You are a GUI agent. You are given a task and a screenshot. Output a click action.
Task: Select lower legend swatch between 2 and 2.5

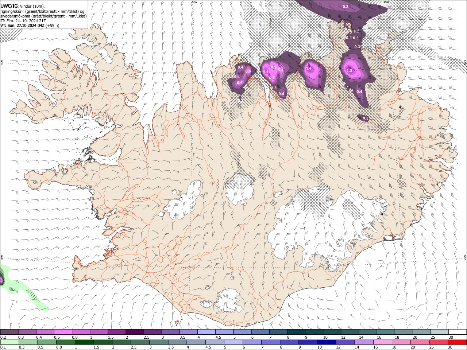click(x=122, y=342)
